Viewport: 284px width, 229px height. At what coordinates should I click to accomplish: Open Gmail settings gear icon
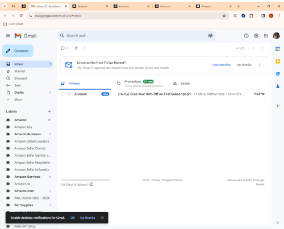point(256,36)
